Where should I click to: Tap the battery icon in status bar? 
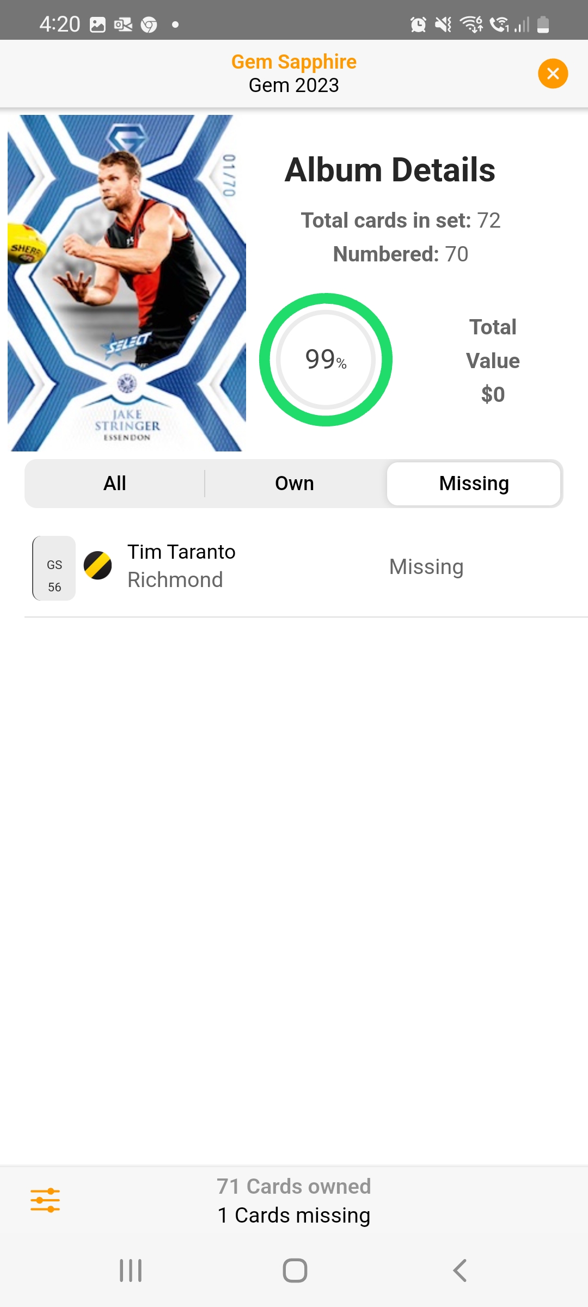coord(543,25)
